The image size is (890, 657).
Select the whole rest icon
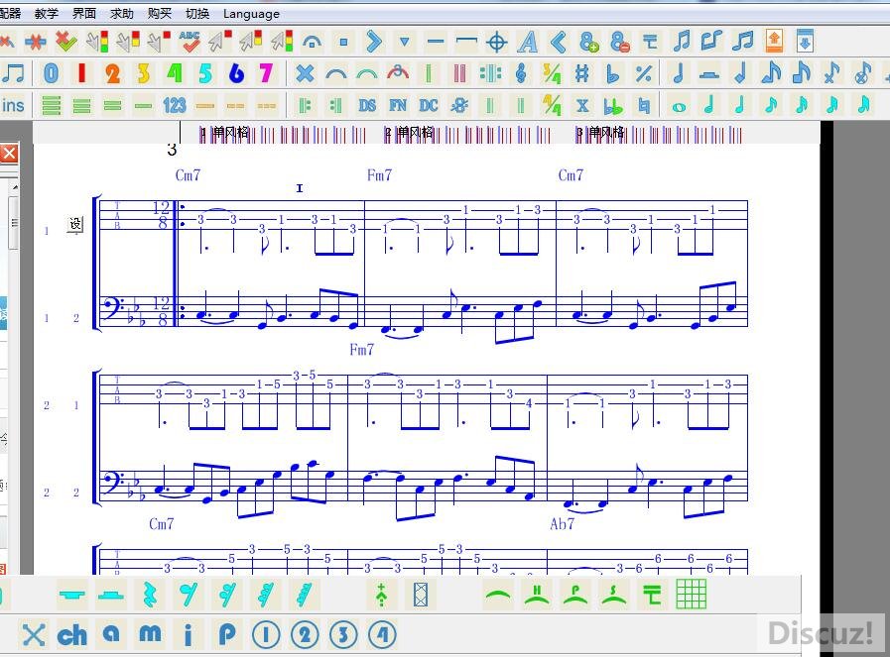[72, 596]
